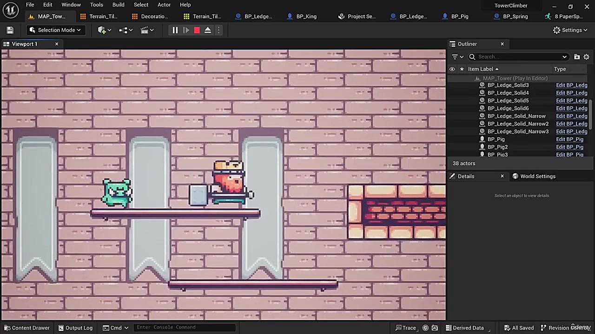The image size is (595, 334).
Task: Click Edit BP_Pig link for BP_Pig2
Action: tap(569, 147)
